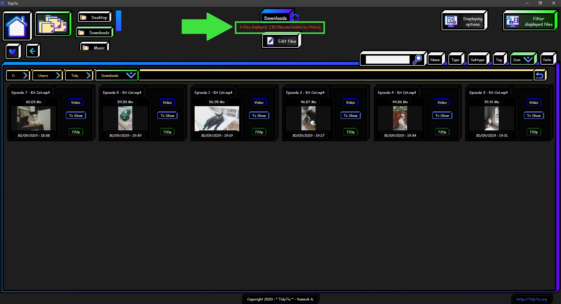Open the http://TidyTic.org link
The image size is (561, 304).
coord(531,299)
